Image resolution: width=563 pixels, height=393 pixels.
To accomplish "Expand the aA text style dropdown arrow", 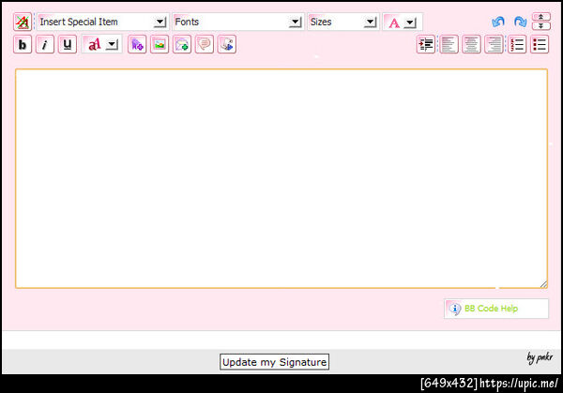I will click(x=113, y=44).
